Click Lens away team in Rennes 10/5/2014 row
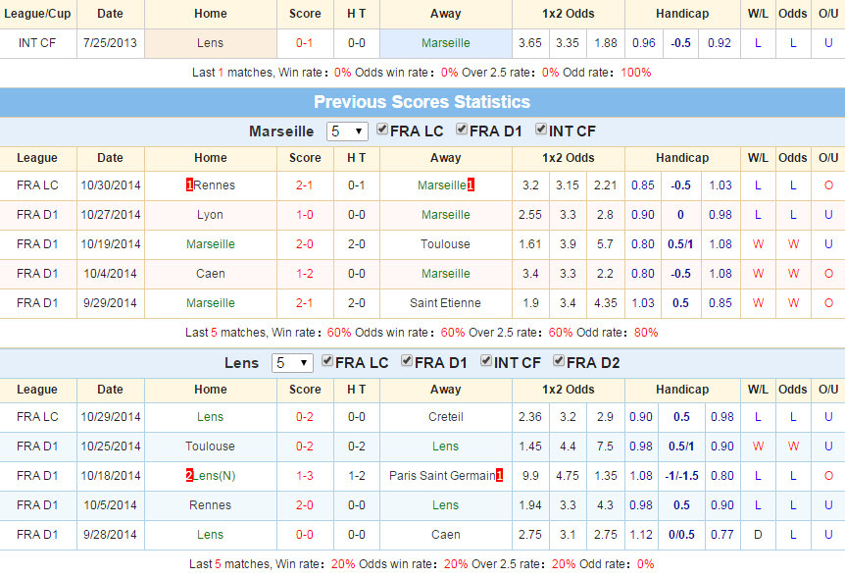The height and width of the screenshot is (578, 845). (x=446, y=505)
